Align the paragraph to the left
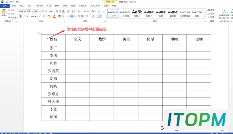Viewport: 233px width, 134px height. [68, 16]
